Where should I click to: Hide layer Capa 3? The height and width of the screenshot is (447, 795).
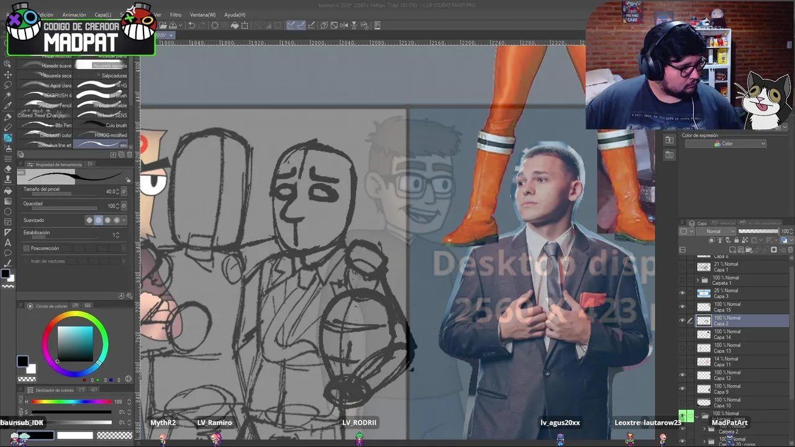pyautogui.click(x=683, y=293)
